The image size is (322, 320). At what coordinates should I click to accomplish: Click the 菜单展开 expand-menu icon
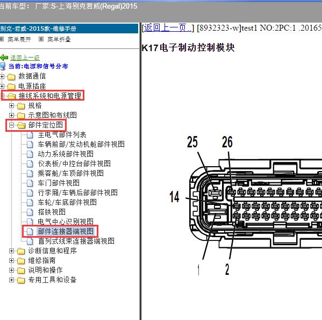coord(2,39)
